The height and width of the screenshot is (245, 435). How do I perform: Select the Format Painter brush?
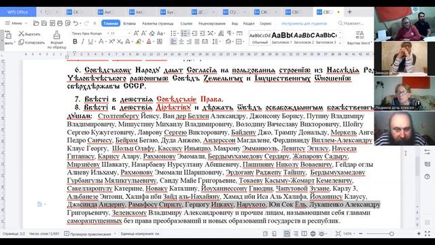[x=56, y=35]
